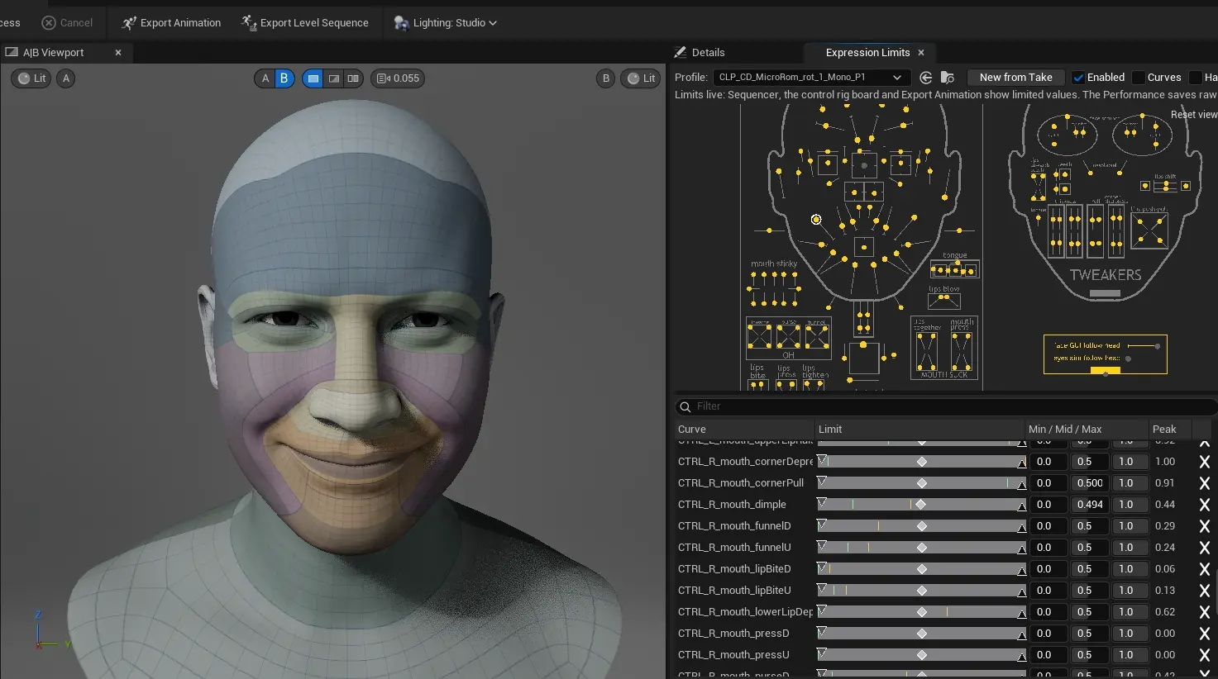The image size is (1218, 679).
Task: Select the A|B Viewport tab
Action: point(53,52)
